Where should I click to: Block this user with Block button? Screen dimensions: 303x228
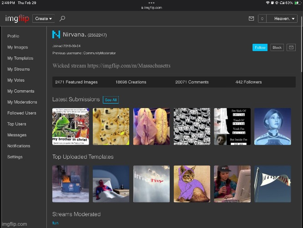coord(277,47)
